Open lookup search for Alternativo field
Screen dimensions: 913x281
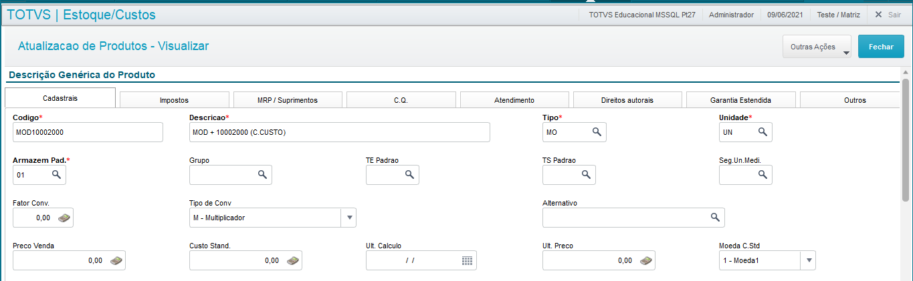pyautogui.click(x=715, y=217)
